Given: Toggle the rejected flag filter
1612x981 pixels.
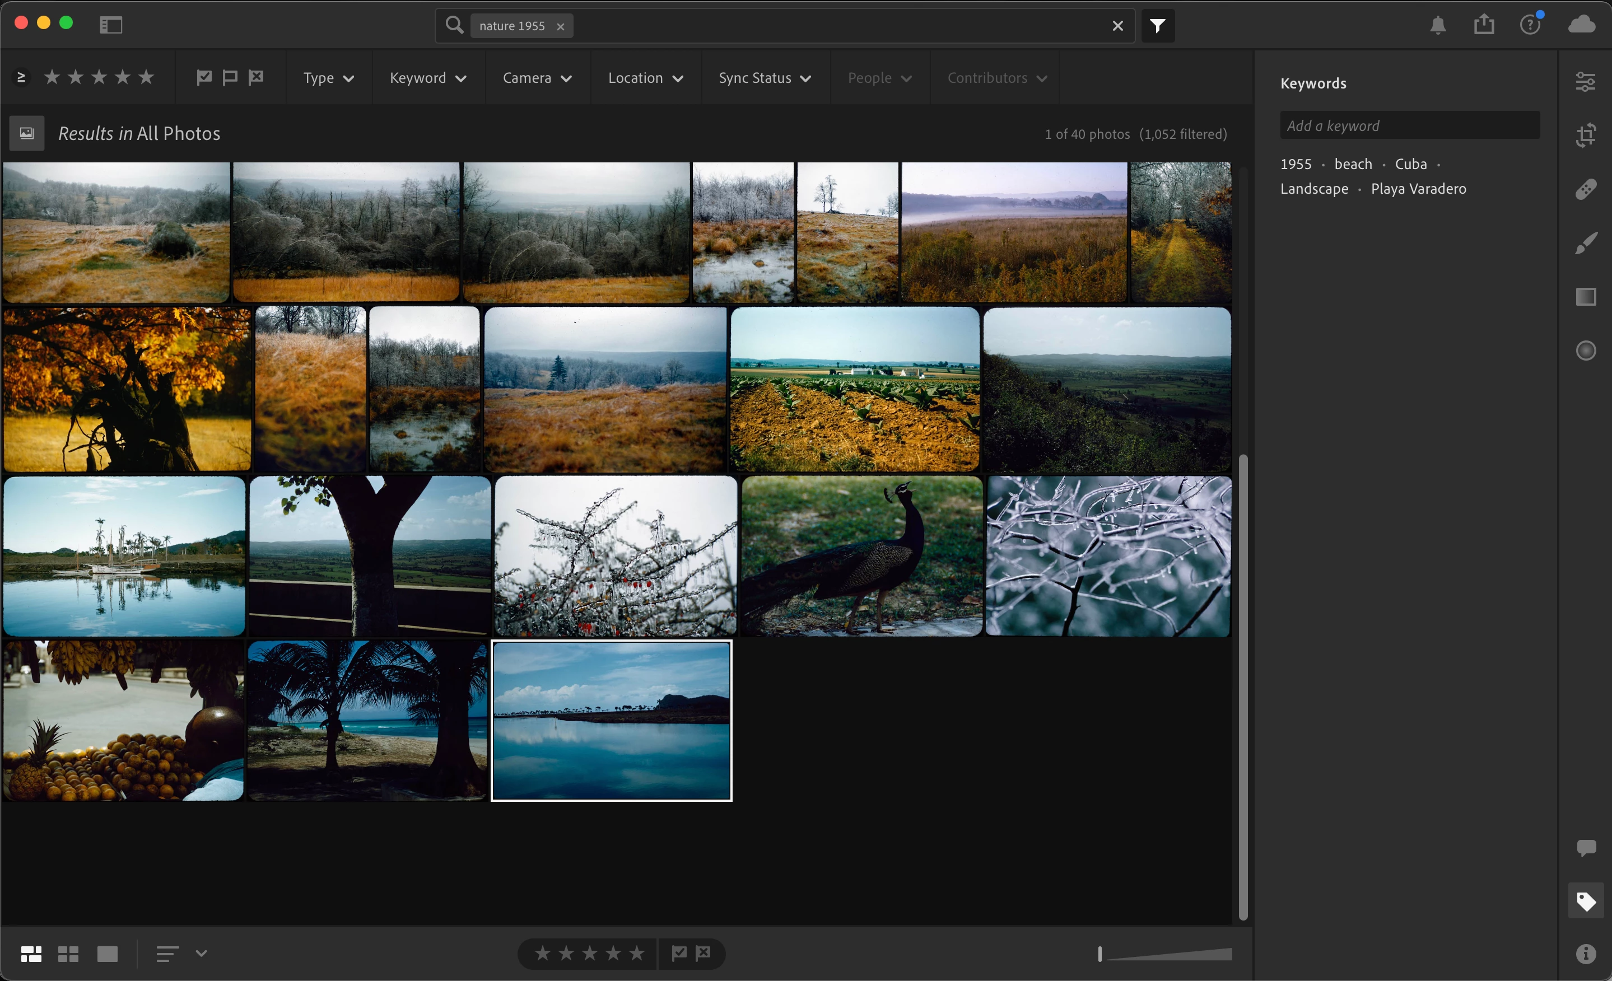Looking at the screenshot, I should coord(256,77).
